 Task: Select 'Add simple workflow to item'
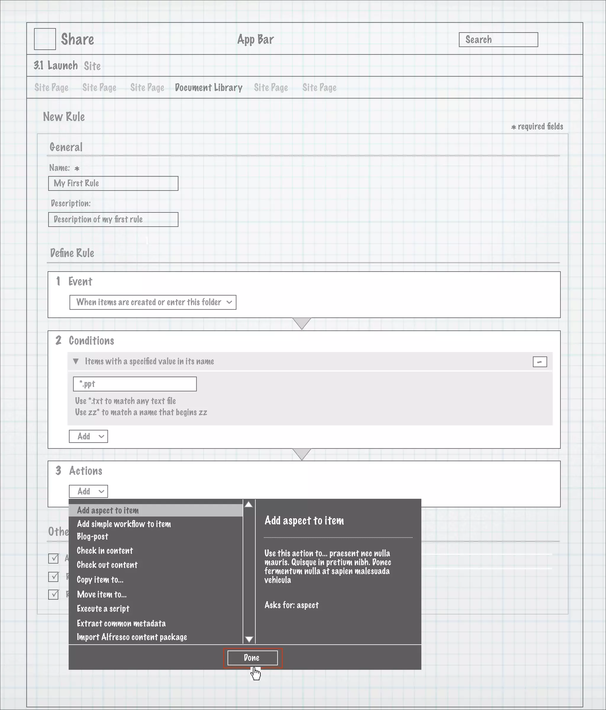(124, 524)
